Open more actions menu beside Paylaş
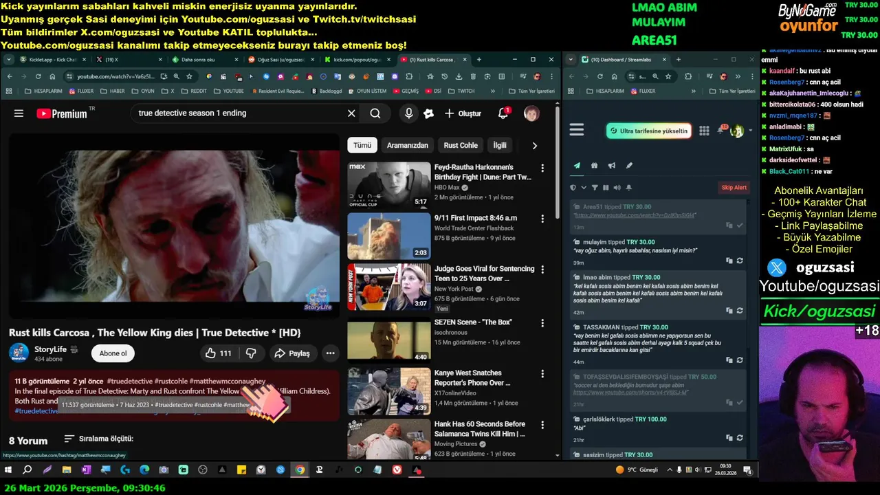 331,353
